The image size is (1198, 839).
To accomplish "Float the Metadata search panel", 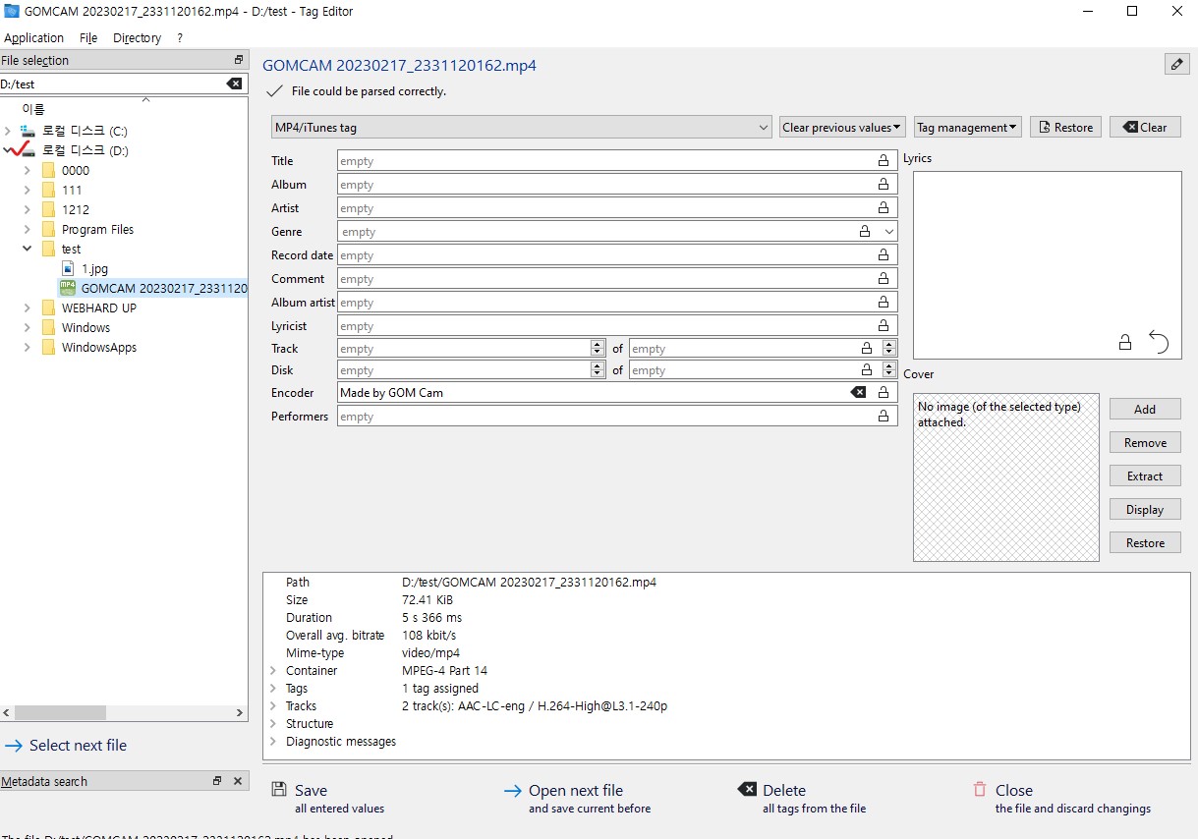I will click(217, 781).
